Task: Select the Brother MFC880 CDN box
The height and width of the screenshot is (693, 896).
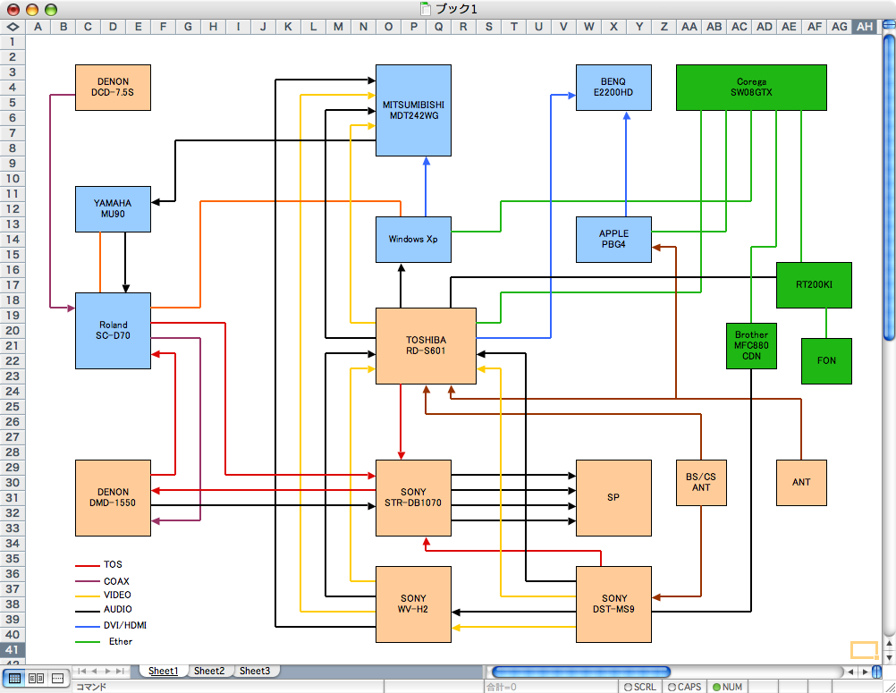Action: click(x=751, y=346)
